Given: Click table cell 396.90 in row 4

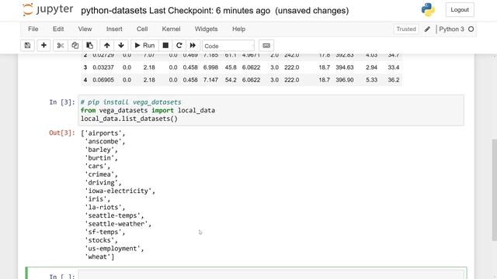Looking at the screenshot, I should coord(345,80).
